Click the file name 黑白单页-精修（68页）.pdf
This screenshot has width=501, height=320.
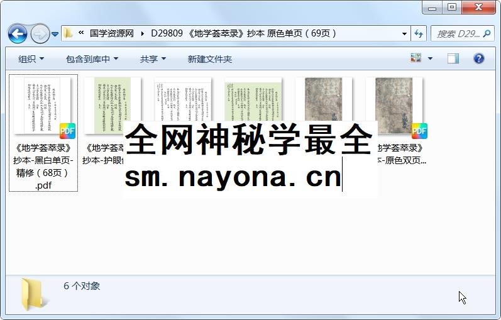[43, 167]
